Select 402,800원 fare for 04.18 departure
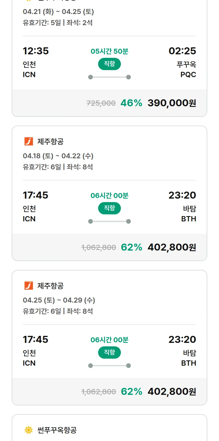Viewport: 219px width, 441px height. [172, 247]
